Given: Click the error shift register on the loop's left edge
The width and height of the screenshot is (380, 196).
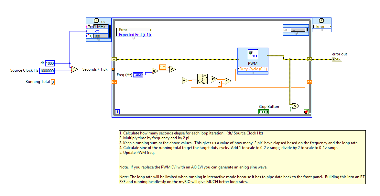Looking at the screenshot, I should pos(114,59).
